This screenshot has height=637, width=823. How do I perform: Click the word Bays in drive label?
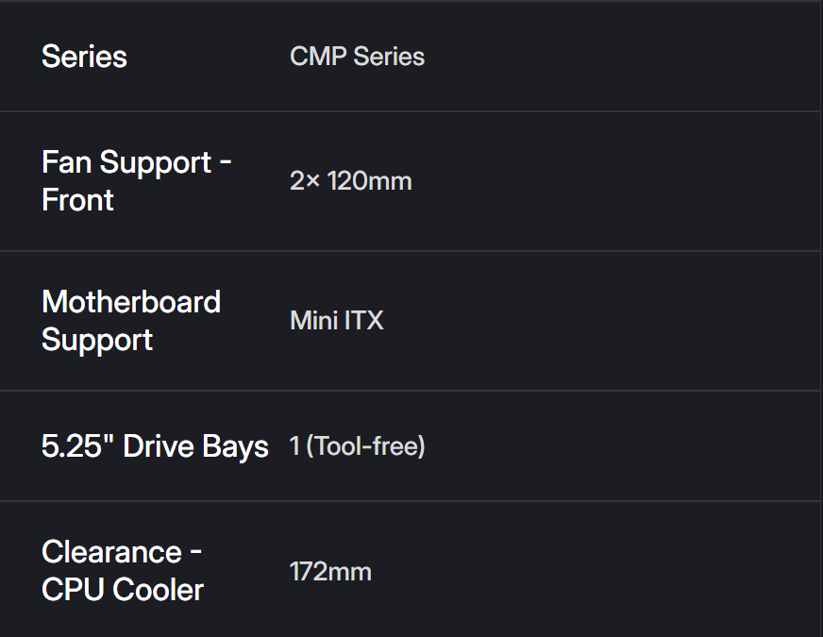tap(235, 446)
